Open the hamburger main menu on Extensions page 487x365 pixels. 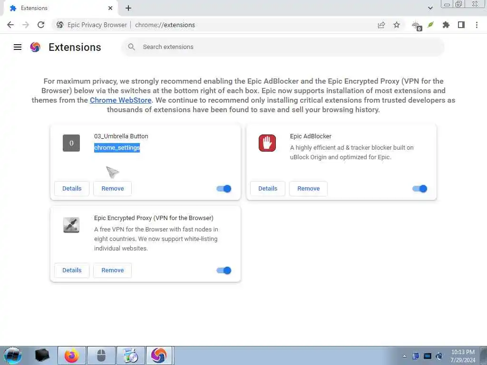click(18, 47)
